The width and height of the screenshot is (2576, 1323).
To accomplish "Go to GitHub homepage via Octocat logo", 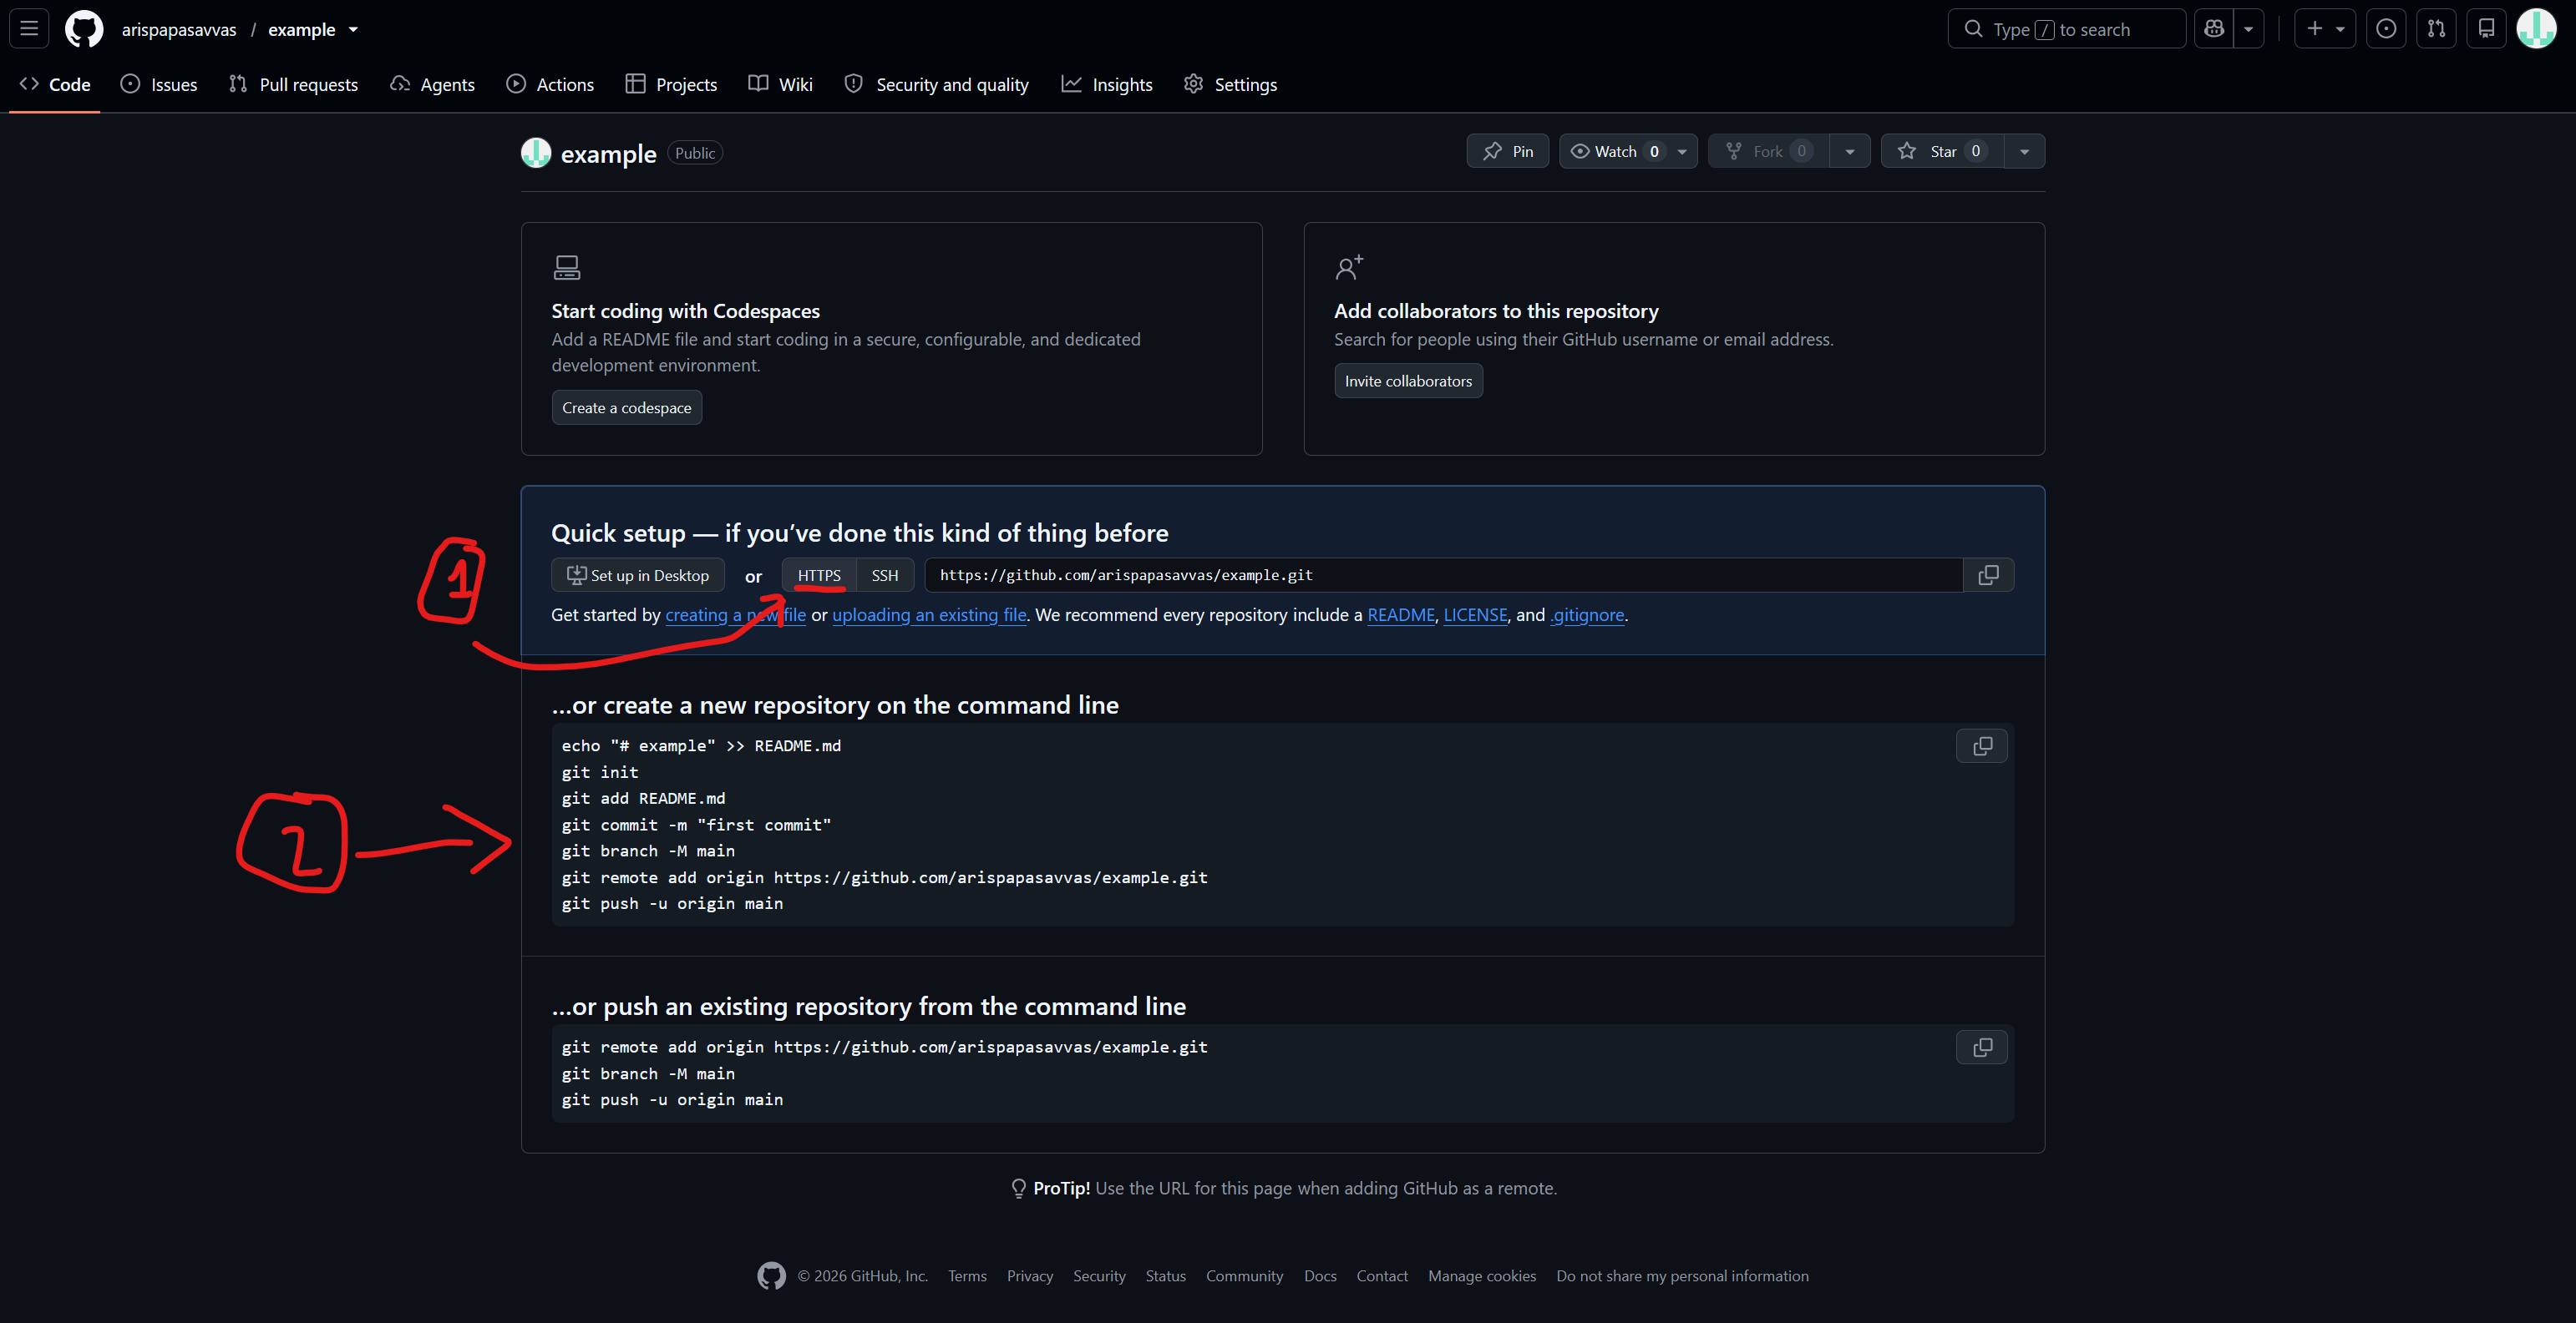I will 84,29.
